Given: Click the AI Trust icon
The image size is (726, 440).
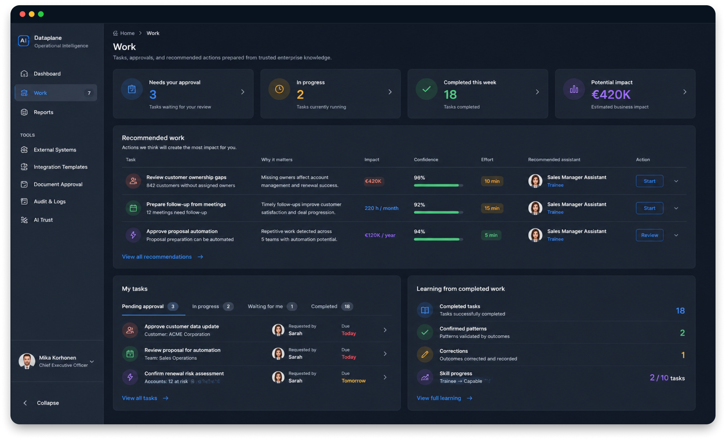Looking at the screenshot, I should point(24,220).
